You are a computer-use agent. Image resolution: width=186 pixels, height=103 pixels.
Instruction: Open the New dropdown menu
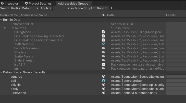click(5, 8)
